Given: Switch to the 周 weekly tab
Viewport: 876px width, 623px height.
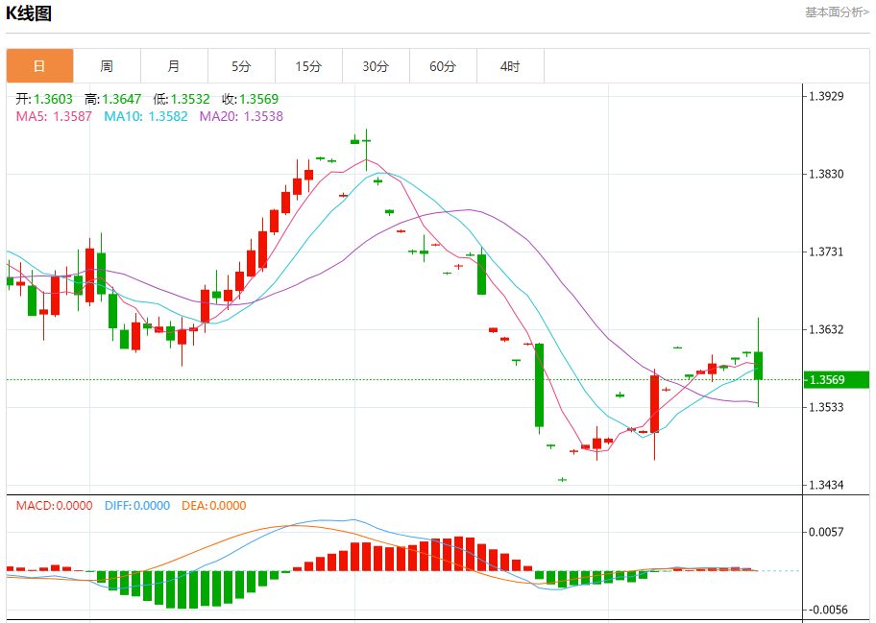Looking at the screenshot, I should [107, 66].
